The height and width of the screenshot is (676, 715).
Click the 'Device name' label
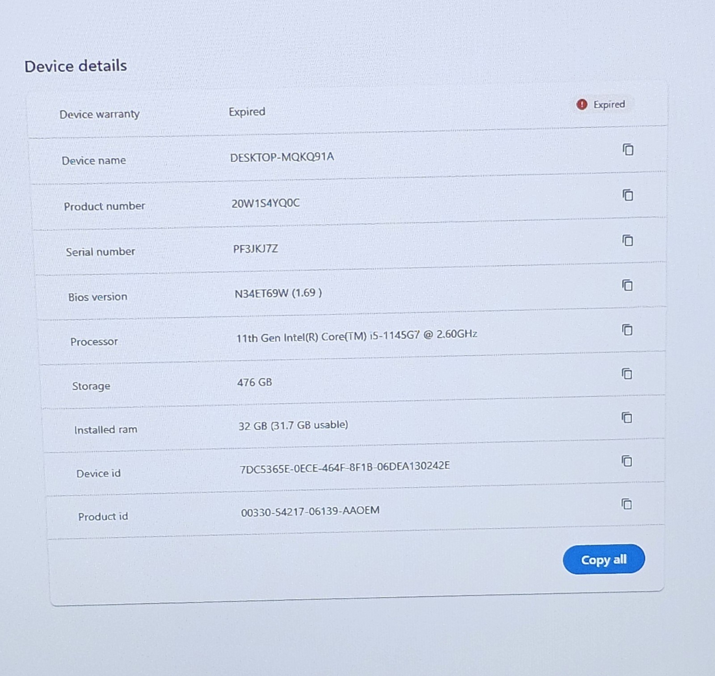[94, 161]
